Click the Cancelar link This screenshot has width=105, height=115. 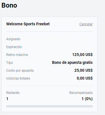click(x=86, y=24)
